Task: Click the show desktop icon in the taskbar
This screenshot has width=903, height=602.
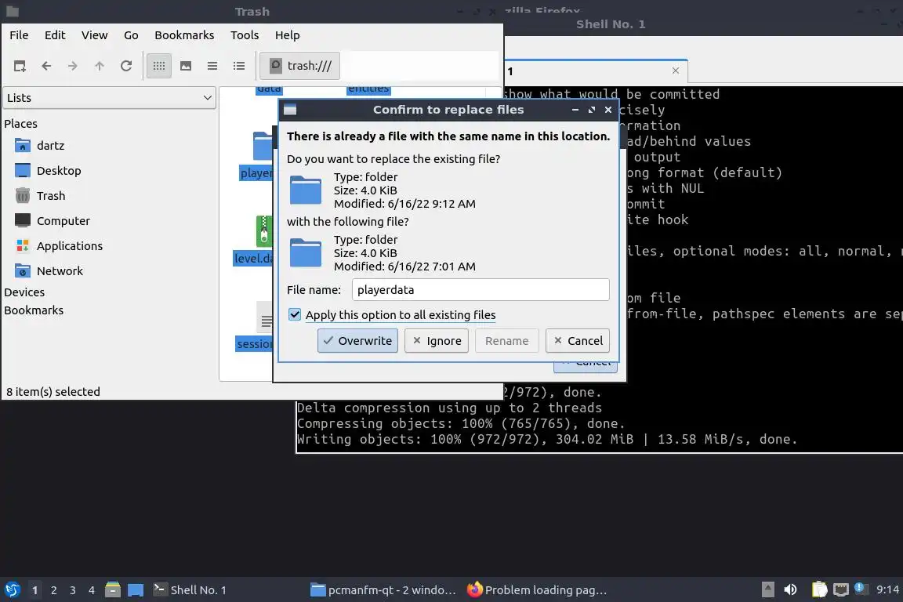Action: click(x=136, y=590)
